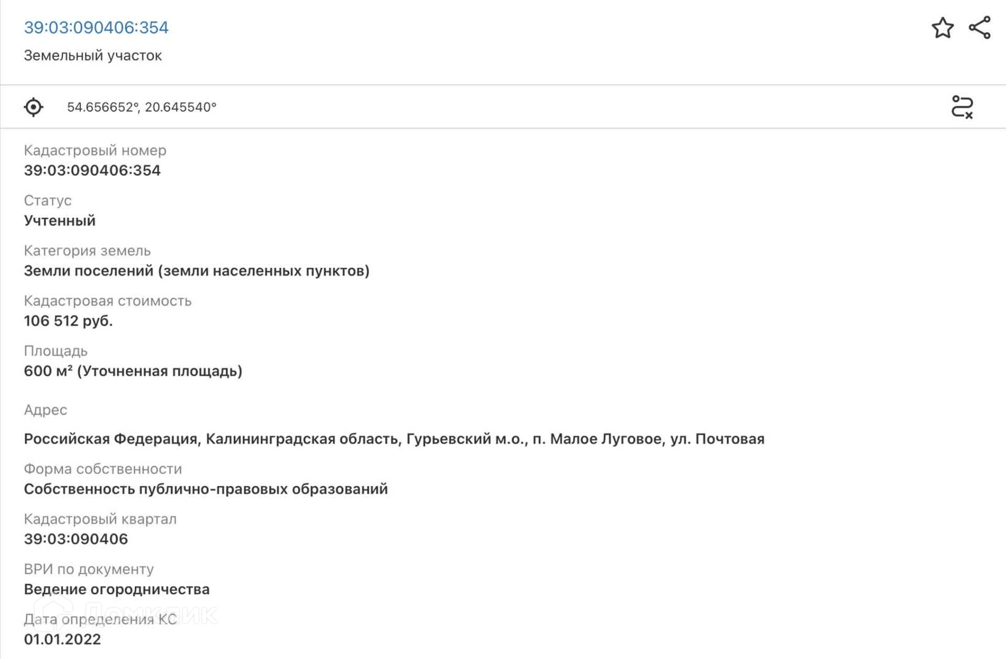This screenshot has width=1006, height=659.
Task: Click the locate-on-map crosshair icon
Action: point(34,107)
